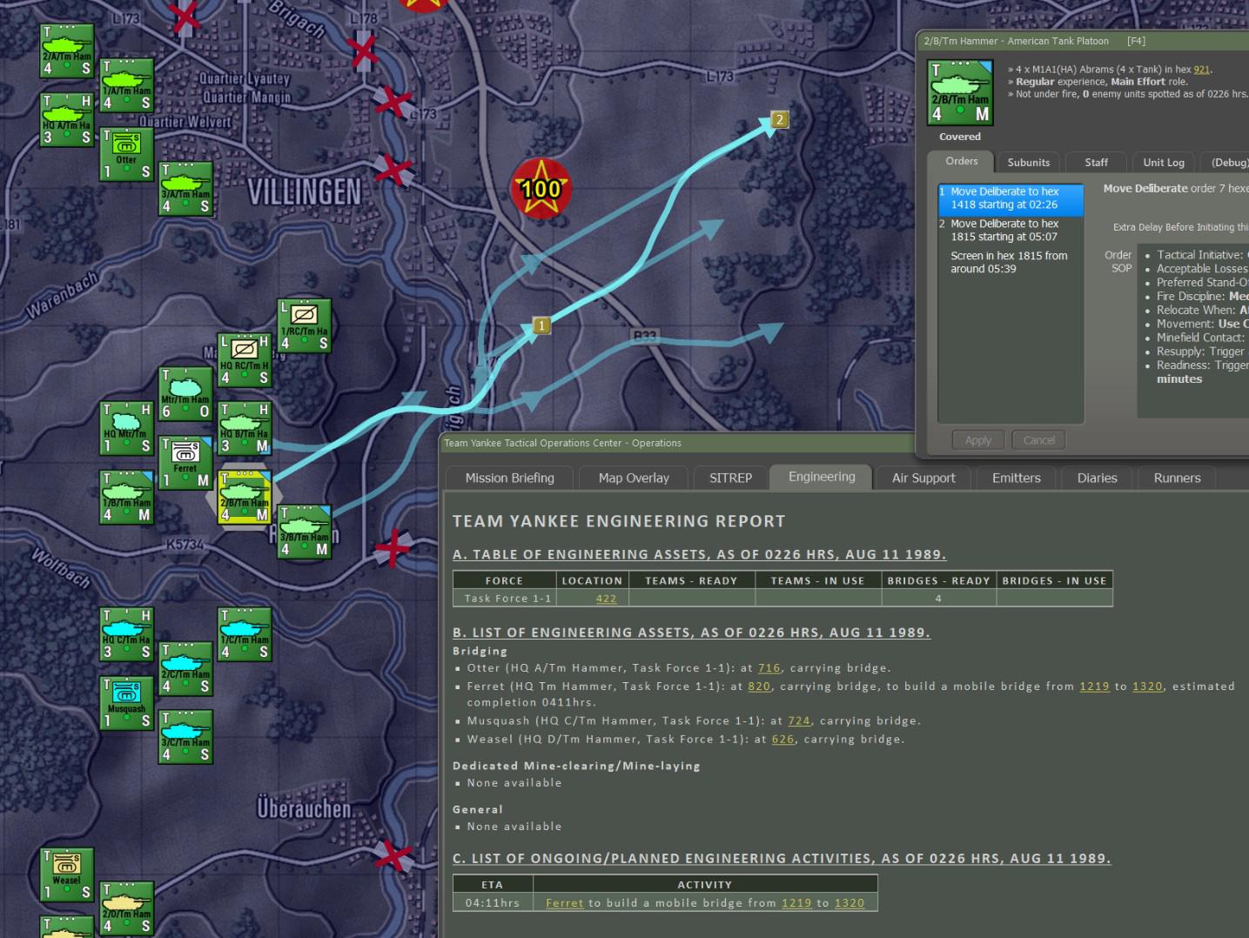Click the Ferret link in the activities table
The image size is (1249, 938).
click(565, 903)
